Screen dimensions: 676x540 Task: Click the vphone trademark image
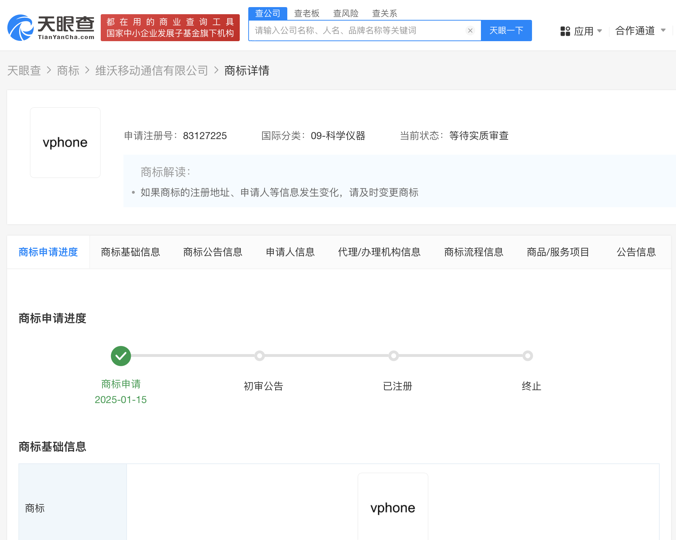[x=65, y=142]
